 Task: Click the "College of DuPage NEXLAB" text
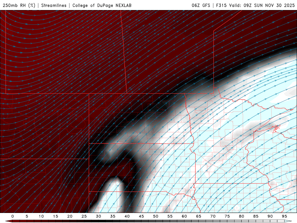[x=102, y=5]
